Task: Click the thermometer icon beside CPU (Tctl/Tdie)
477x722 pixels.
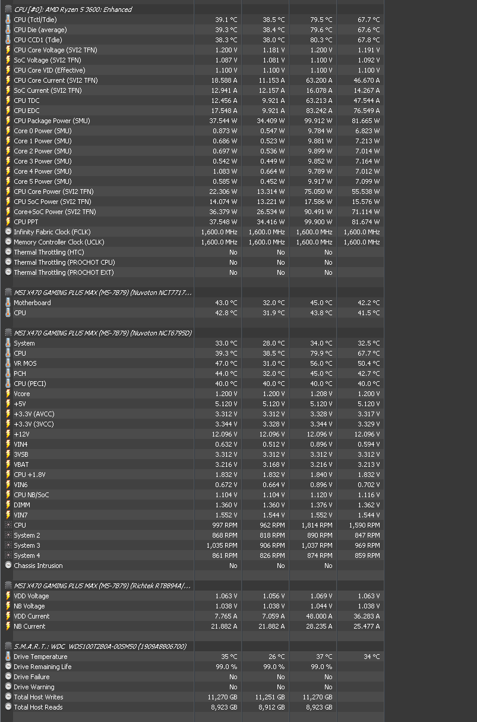Action: pos(8,20)
